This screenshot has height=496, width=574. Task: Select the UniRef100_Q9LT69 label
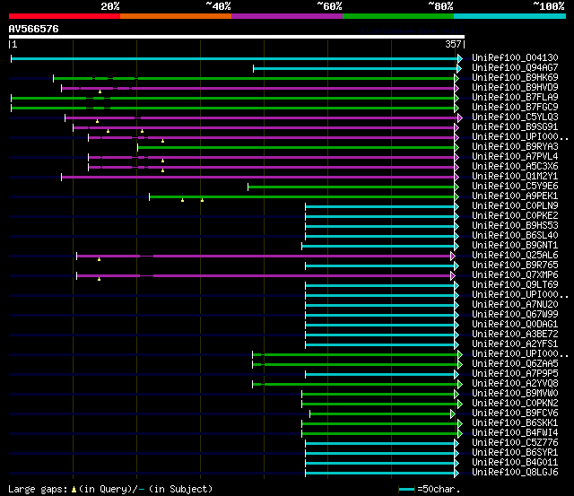tap(515, 285)
